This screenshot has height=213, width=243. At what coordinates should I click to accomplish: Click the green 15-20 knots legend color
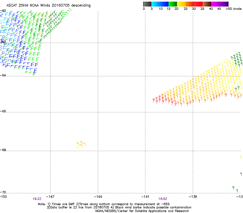[x=173, y=4]
